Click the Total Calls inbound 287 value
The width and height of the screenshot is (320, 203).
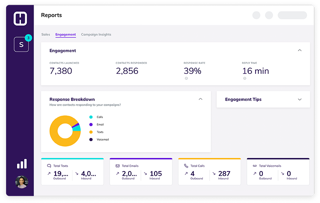point(224,173)
